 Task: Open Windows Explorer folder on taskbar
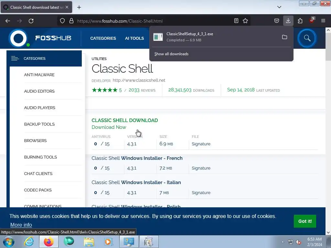89,242
